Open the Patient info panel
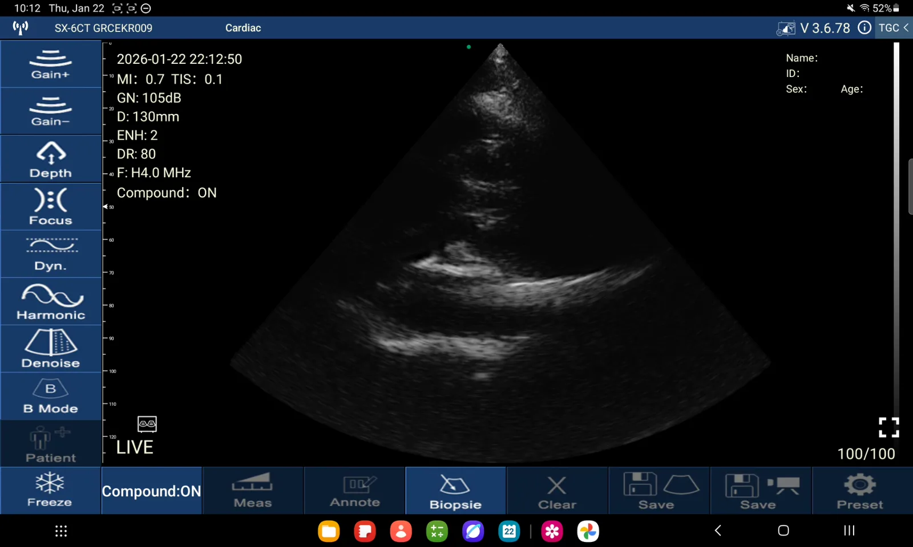This screenshot has width=913, height=547. tap(51, 444)
